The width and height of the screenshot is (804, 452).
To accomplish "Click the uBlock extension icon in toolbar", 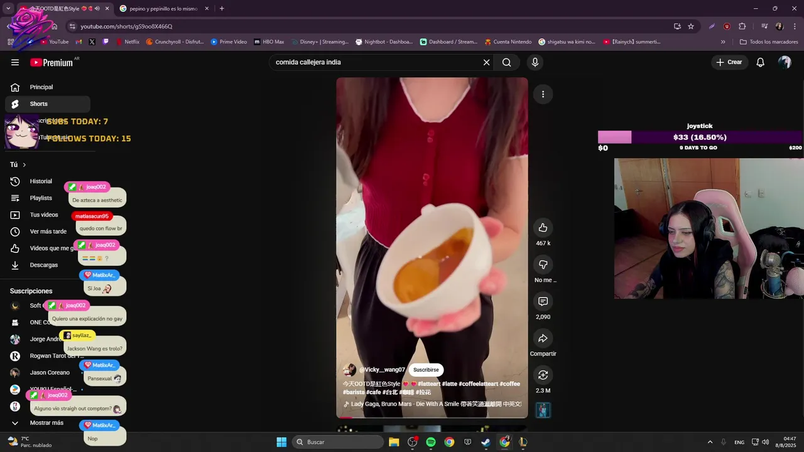I will point(727,26).
